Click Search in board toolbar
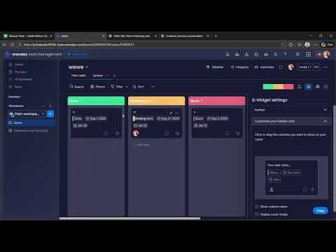This screenshot has width=336, height=252. 77,87
